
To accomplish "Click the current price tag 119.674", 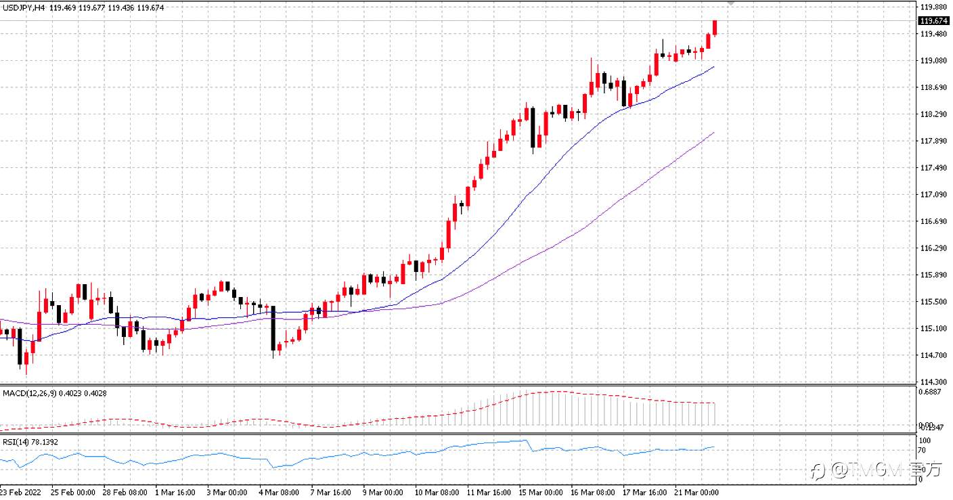I will tap(933, 21).
